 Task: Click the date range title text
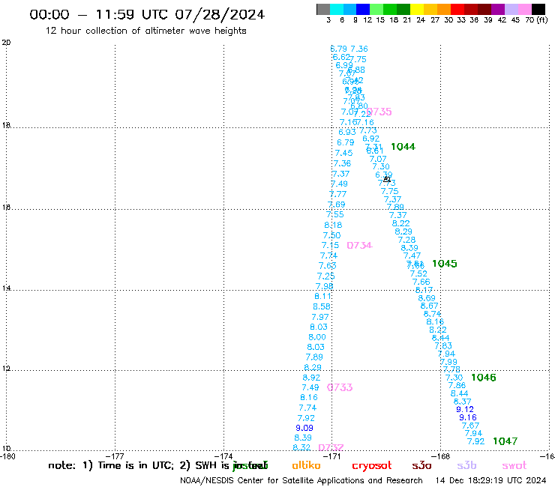(x=147, y=14)
